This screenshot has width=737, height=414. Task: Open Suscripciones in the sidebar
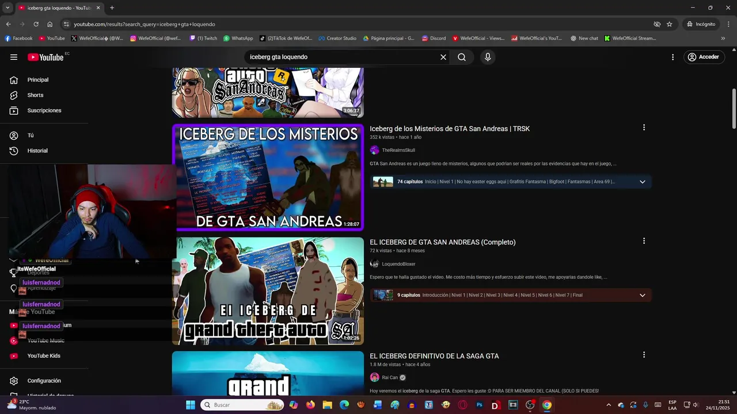click(x=44, y=110)
